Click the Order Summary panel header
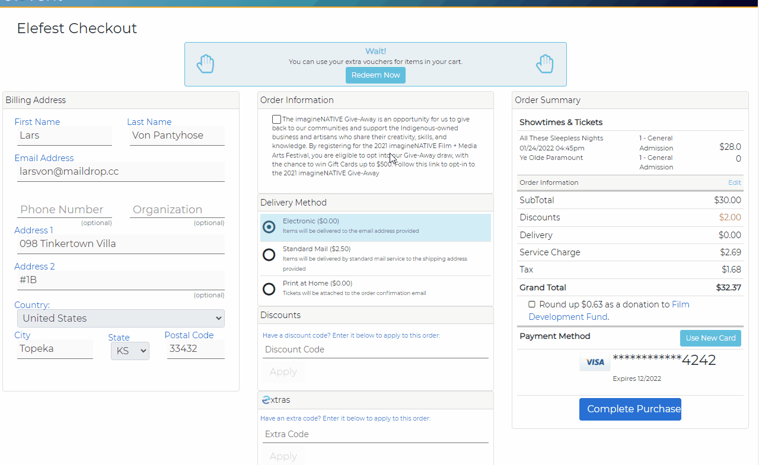759x465 pixels. [630, 100]
